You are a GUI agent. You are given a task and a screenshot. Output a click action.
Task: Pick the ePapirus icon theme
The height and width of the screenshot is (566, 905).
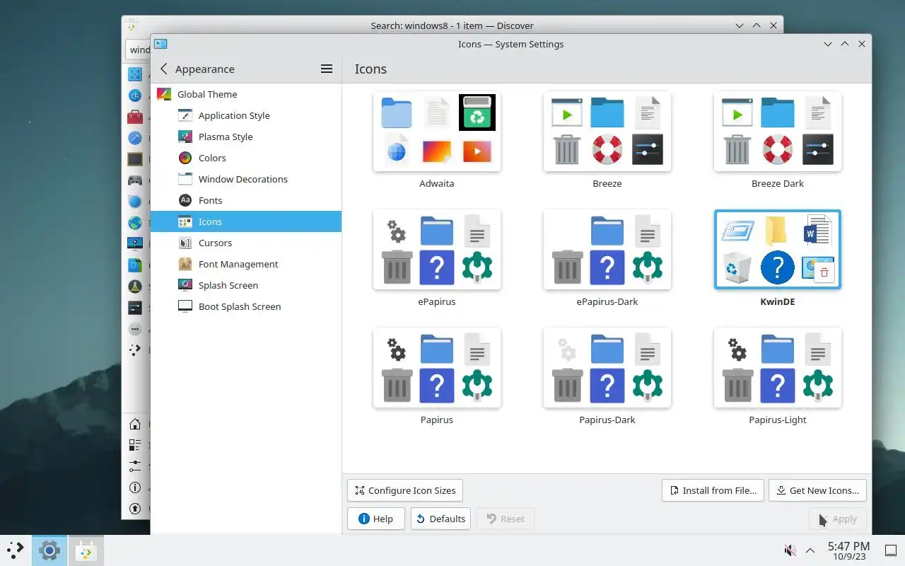[437, 250]
